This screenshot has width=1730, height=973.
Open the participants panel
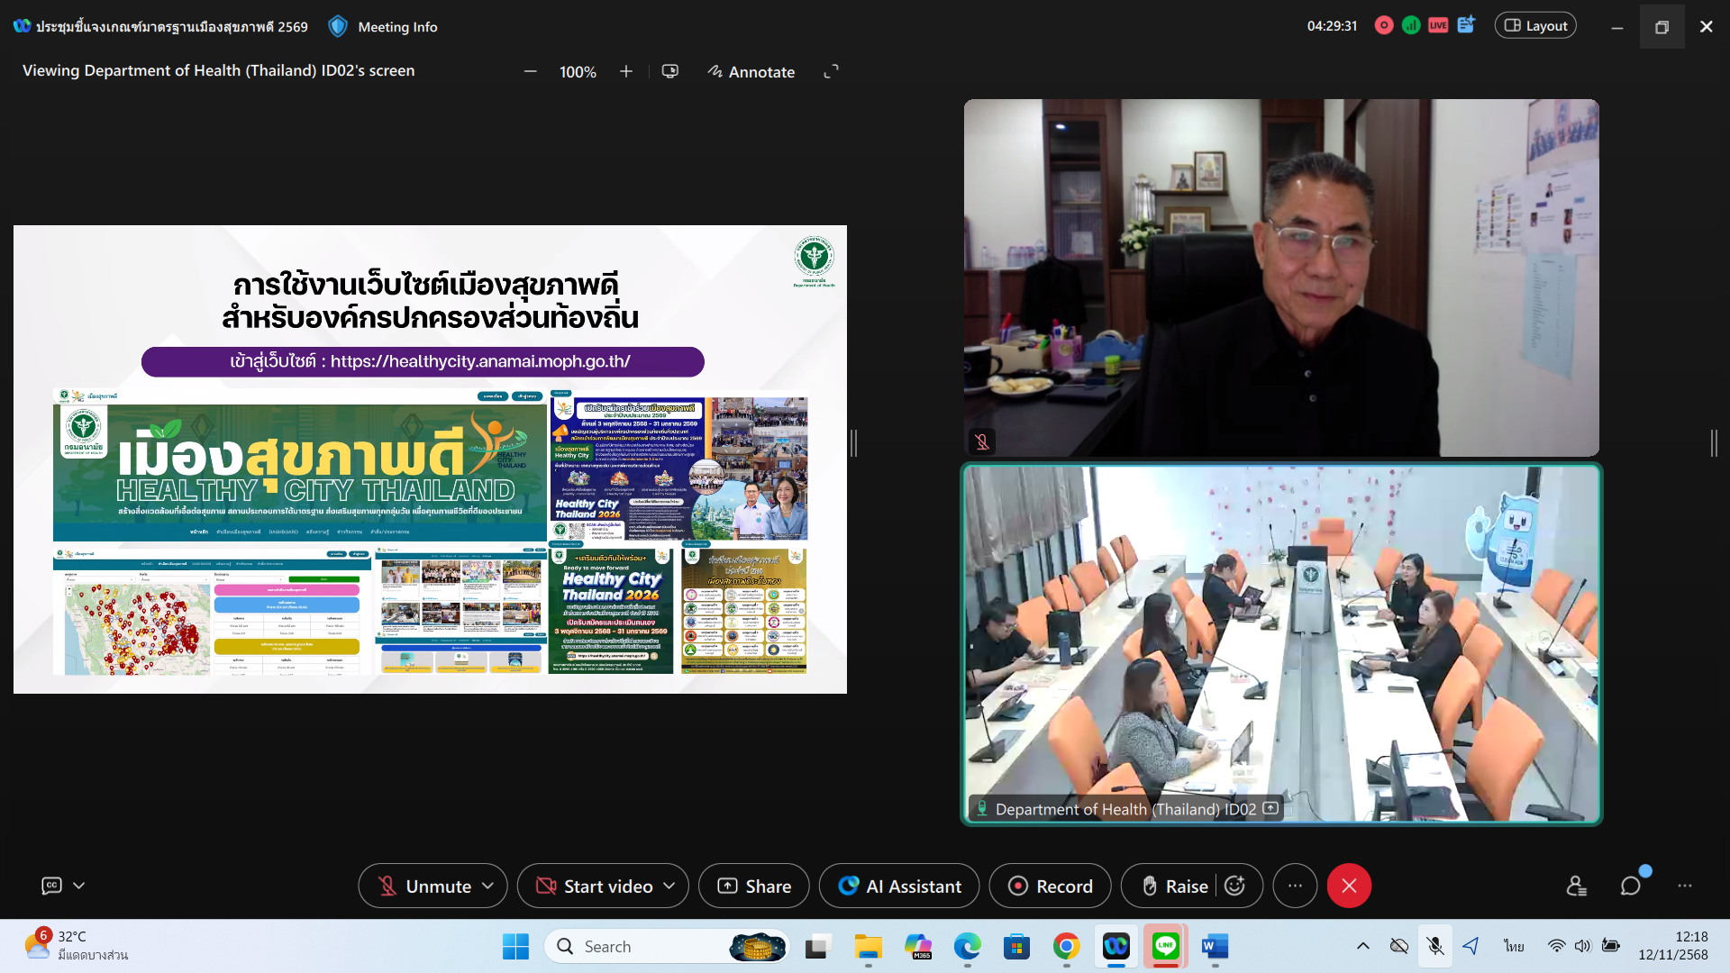point(1576,887)
